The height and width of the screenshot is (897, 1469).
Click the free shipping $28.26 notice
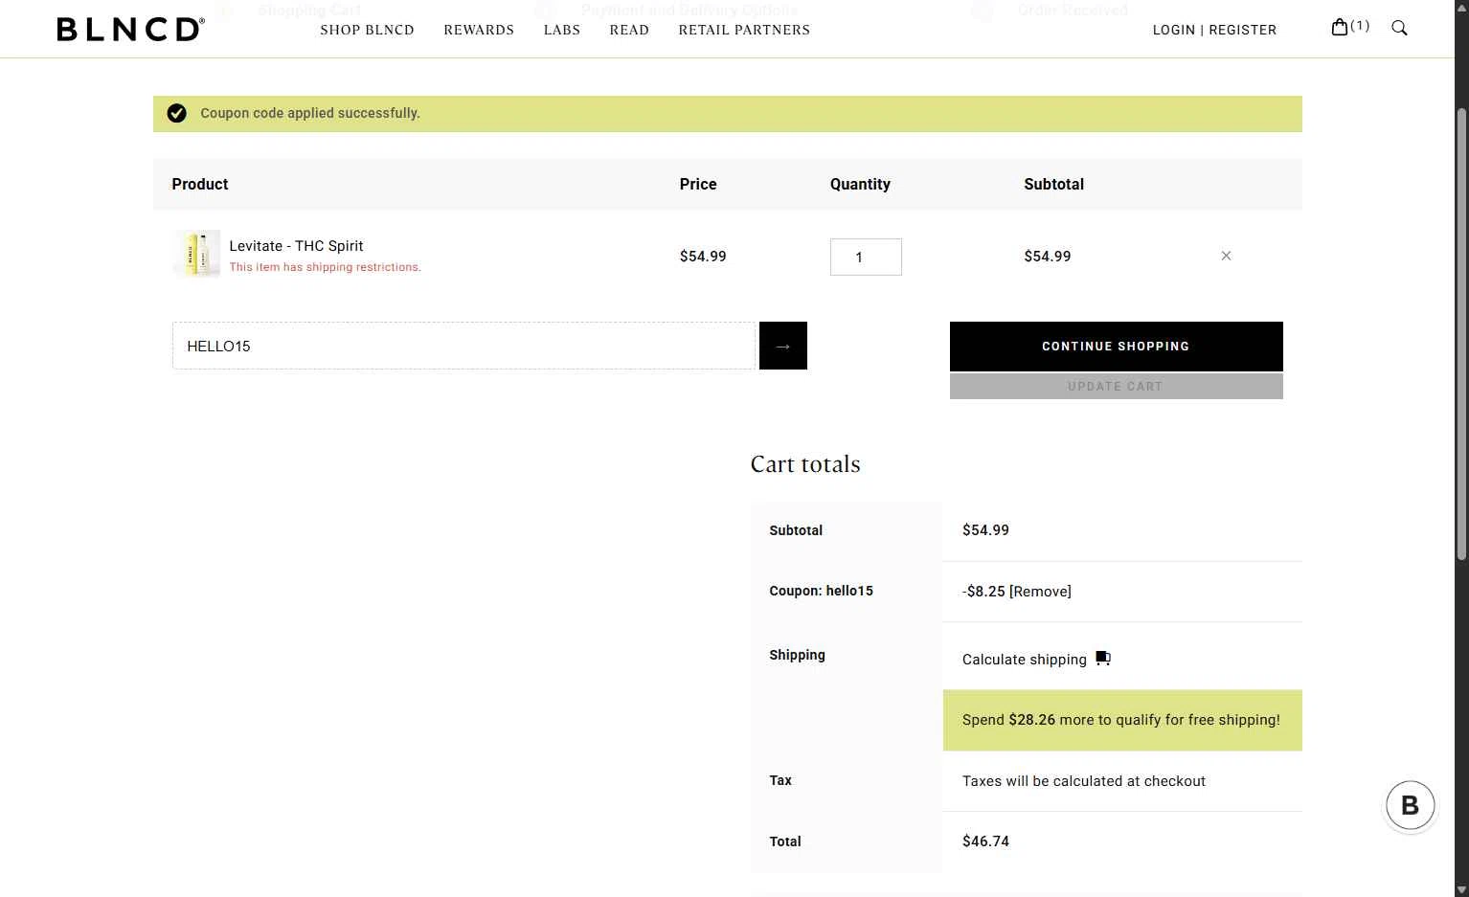pos(1122,720)
